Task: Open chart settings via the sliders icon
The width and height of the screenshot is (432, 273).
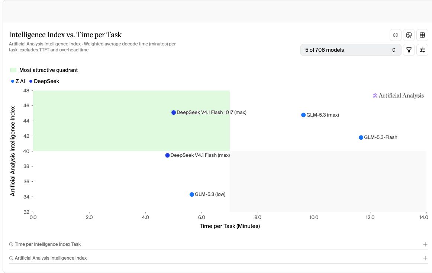Action: coord(422,50)
